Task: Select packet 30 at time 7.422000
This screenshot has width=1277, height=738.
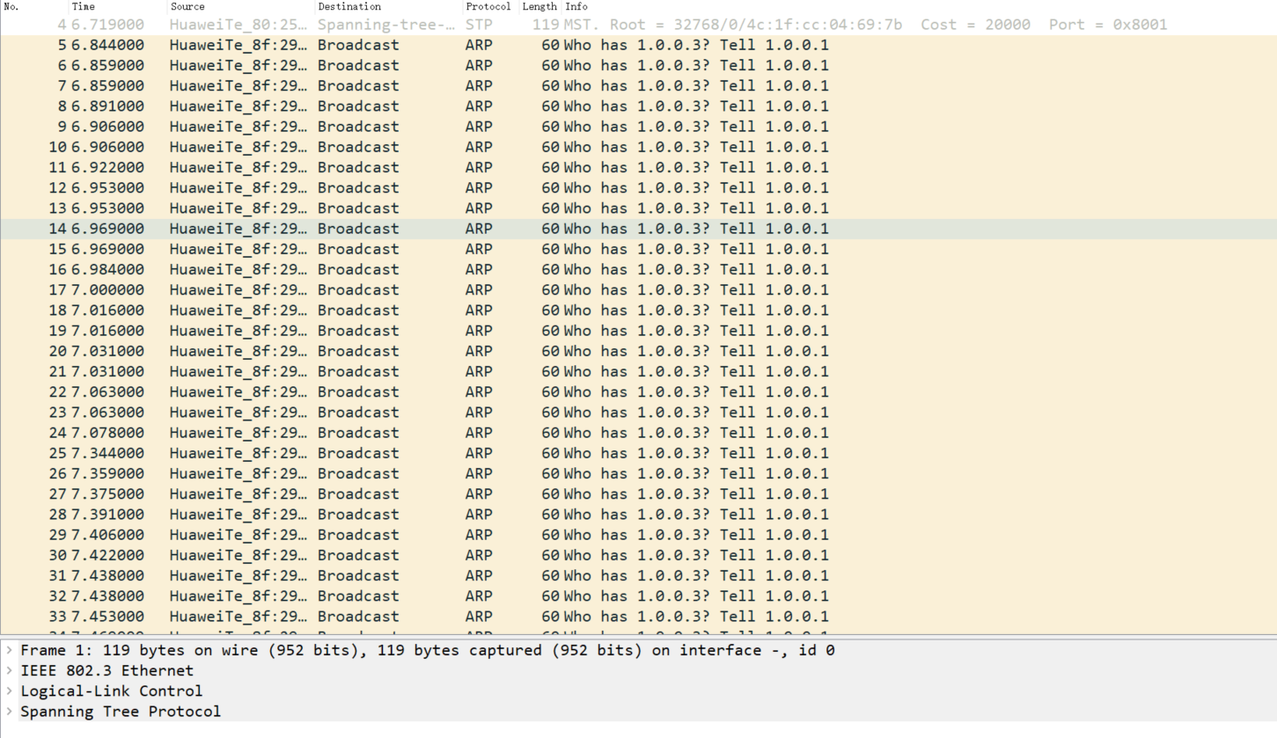Action: (x=638, y=555)
